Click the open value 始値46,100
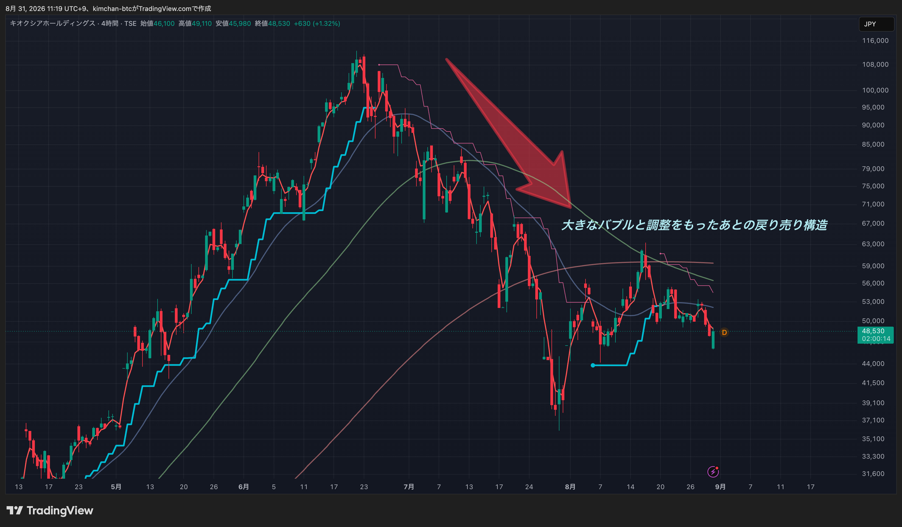Viewport: 902px width, 527px height. coord(158,24)
